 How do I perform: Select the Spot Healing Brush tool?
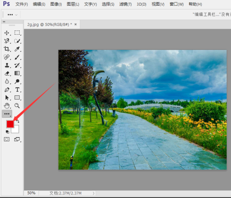(x=7, y=57)
